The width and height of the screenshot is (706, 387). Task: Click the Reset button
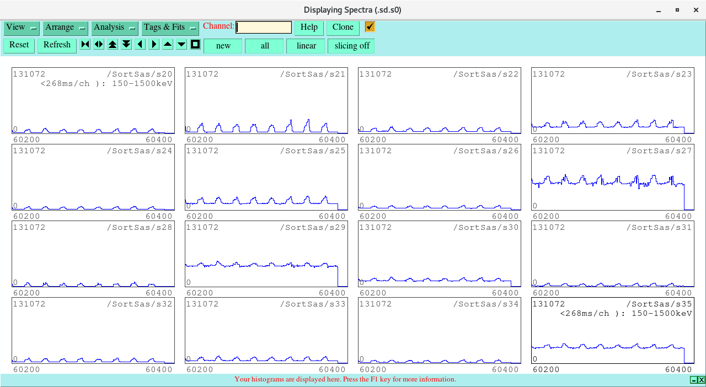pyautogui.click(x=19, y=45)
